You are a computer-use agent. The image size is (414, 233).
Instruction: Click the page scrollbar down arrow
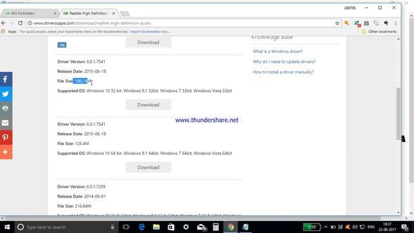(398, 213)
